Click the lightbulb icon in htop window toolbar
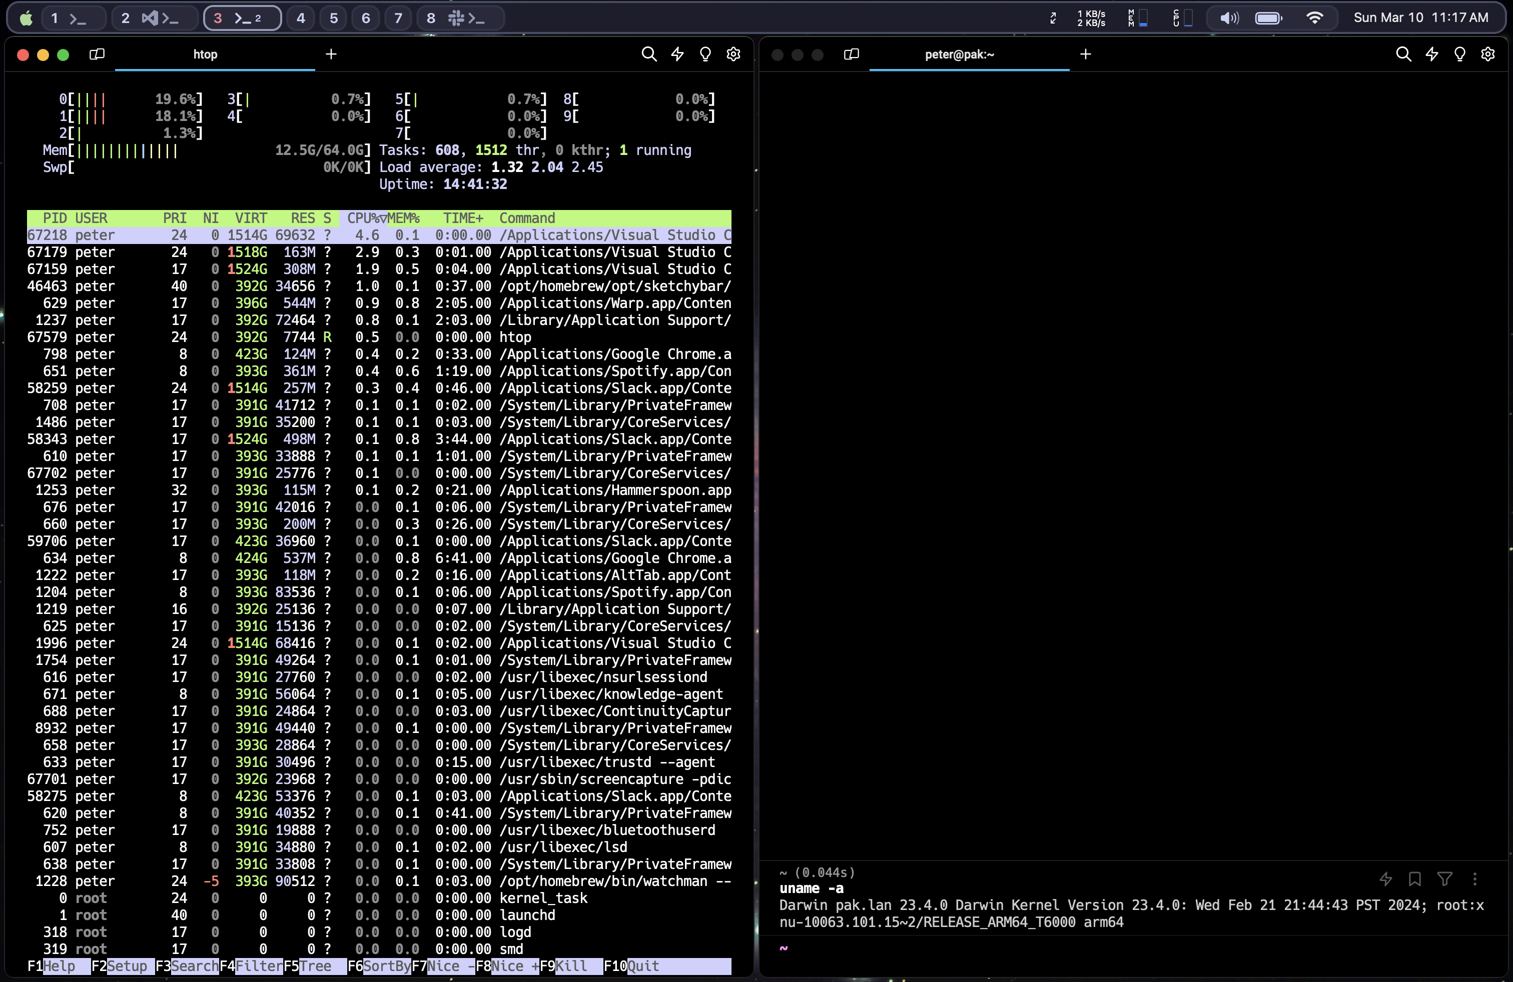Screen dimensions: 1513x982 pos(705,54)
